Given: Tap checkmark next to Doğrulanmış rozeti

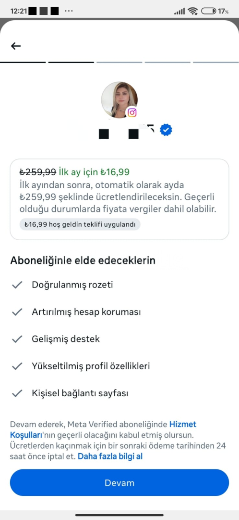Looking at the screenshot, I should [x=17, y=285].
